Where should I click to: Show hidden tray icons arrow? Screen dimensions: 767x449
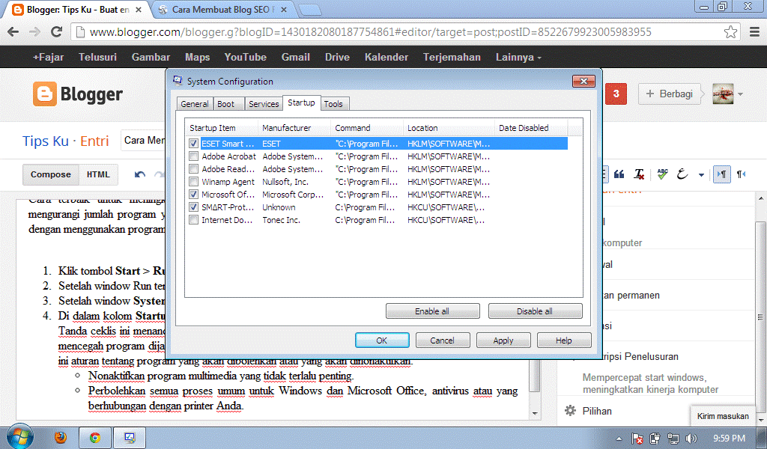tap(619, 439)
